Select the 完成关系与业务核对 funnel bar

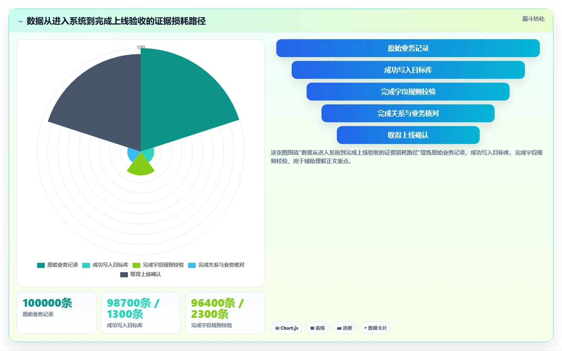tap(408, 113)
